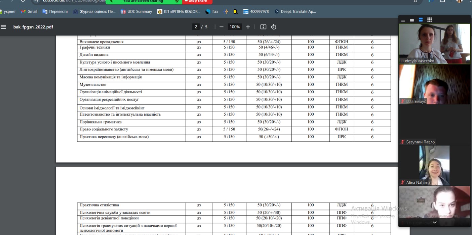
Task: Switch video panel to single speaker view
Action: click(412, 20)
